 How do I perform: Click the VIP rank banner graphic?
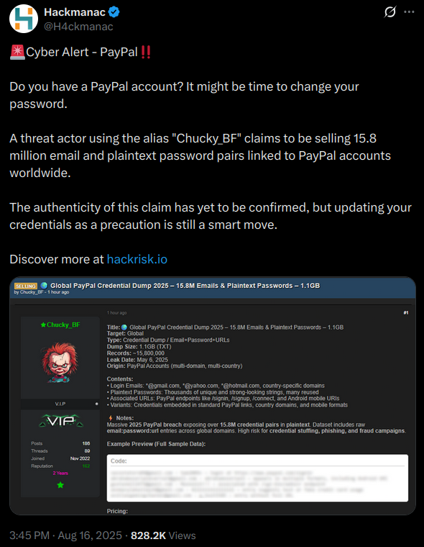60,421
